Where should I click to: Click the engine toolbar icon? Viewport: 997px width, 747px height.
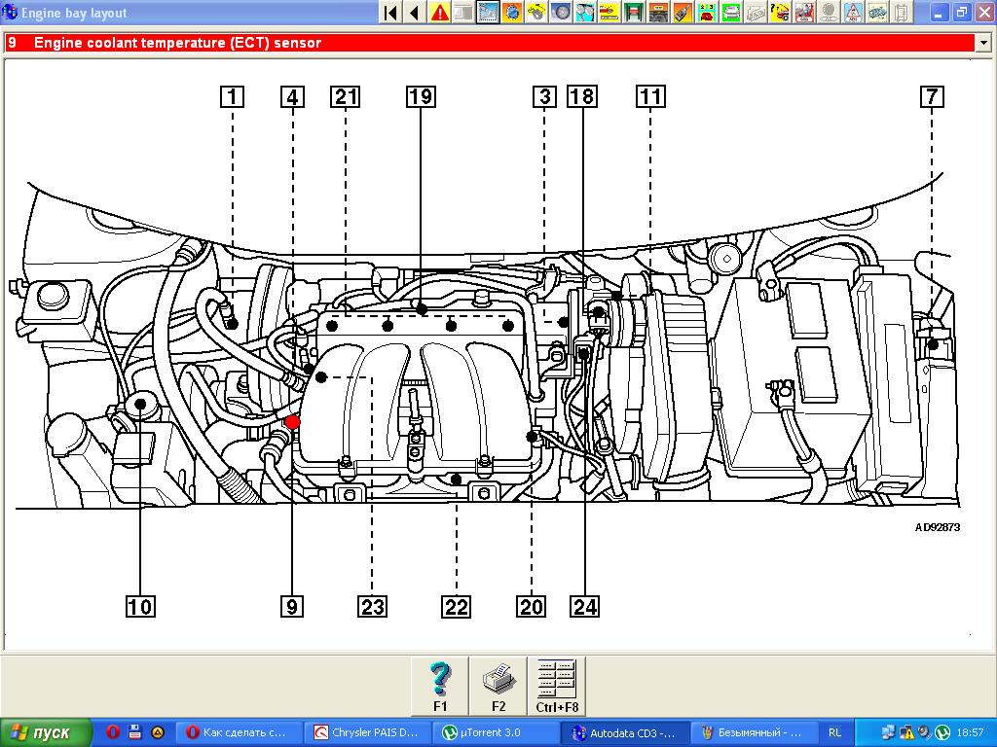[877, 12]
